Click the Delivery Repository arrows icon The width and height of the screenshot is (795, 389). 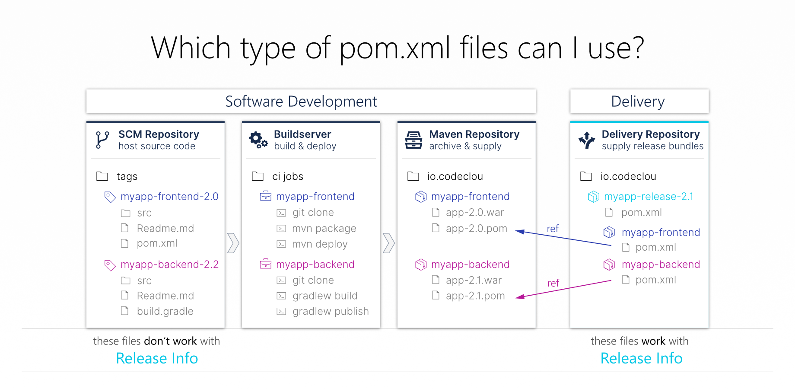click(587, 140)
